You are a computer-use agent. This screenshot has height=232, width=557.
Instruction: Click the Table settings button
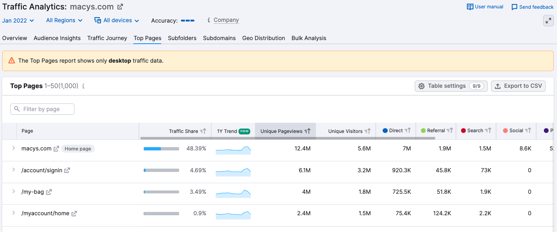point(451,86)
